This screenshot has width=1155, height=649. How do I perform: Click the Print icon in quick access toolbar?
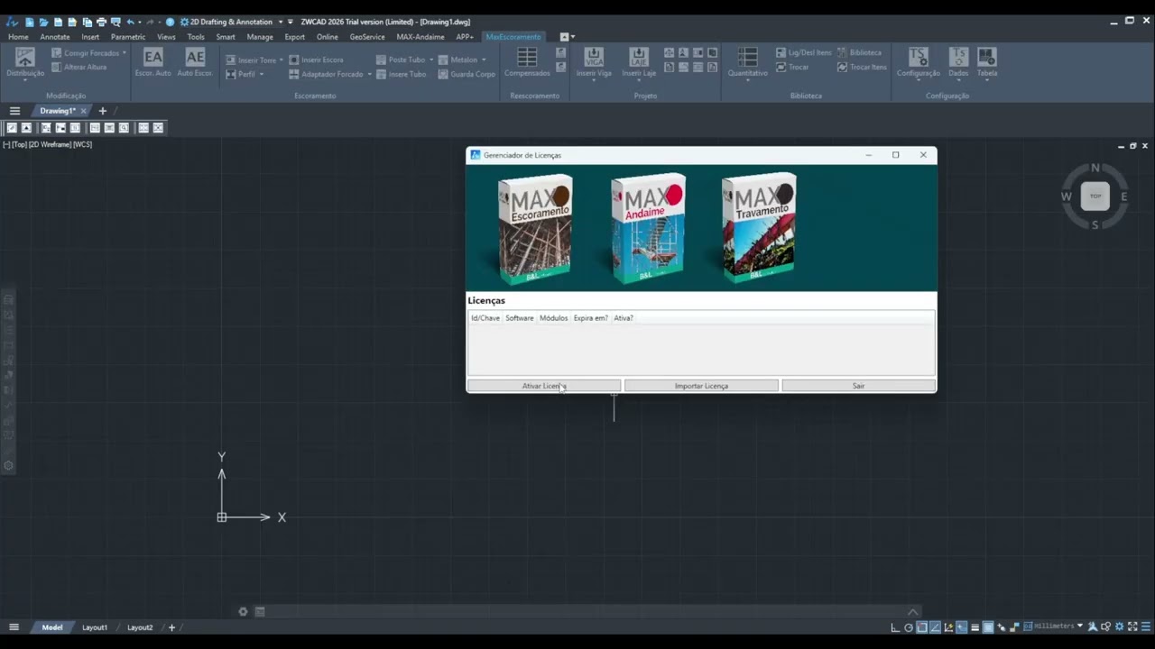(x=101, y=22)
